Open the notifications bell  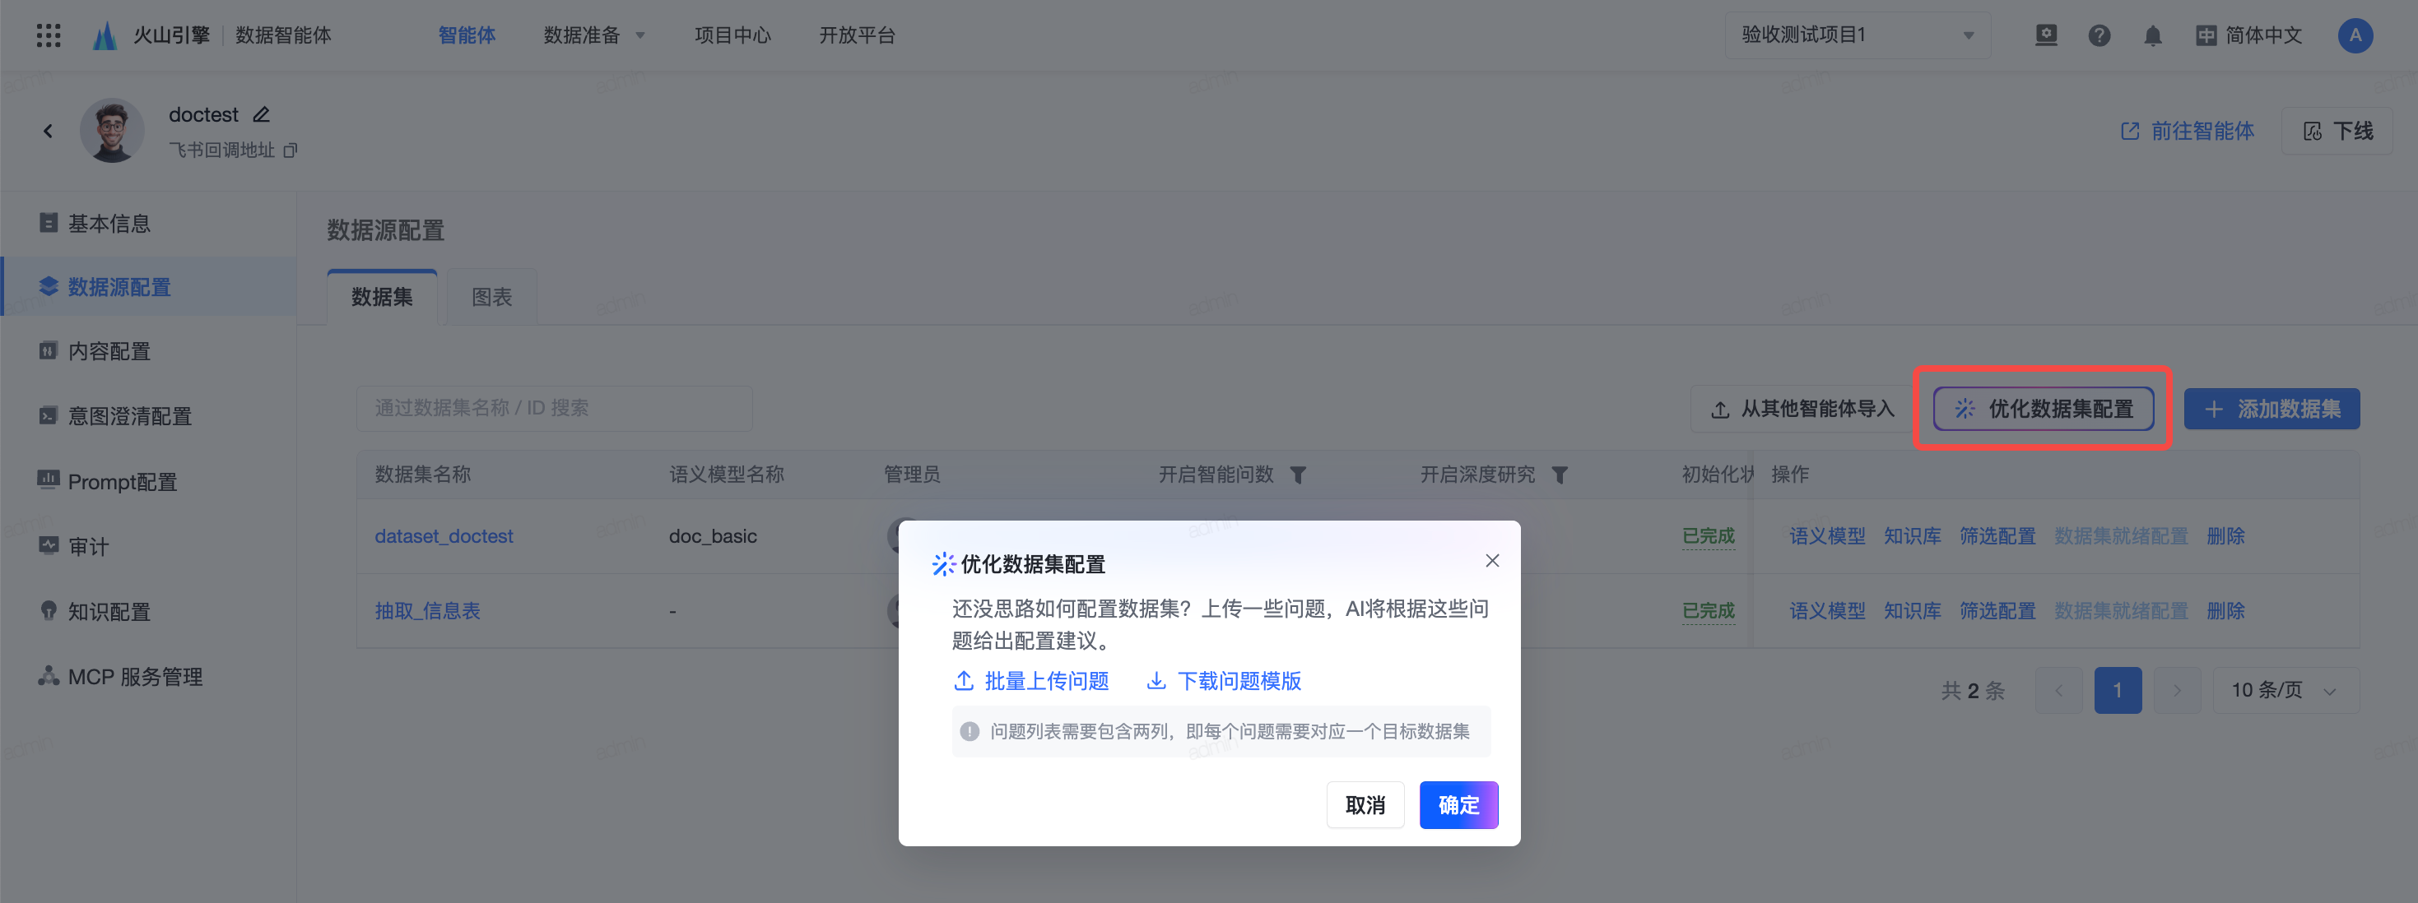pyautogui.click(x=2152, y=35)
